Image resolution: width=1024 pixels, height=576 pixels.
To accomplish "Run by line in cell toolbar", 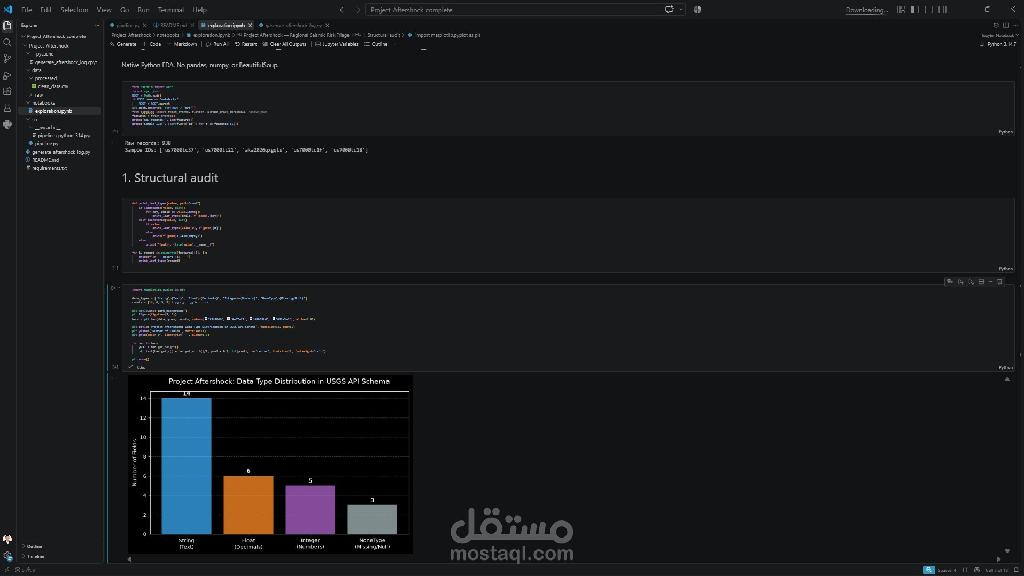I will point(950,281).
